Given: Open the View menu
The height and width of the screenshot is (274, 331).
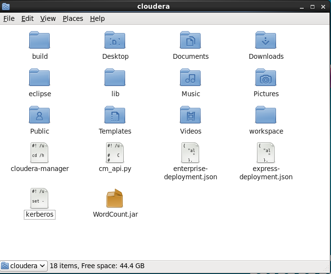Looking at the screenshot, I should coord(48,18).
